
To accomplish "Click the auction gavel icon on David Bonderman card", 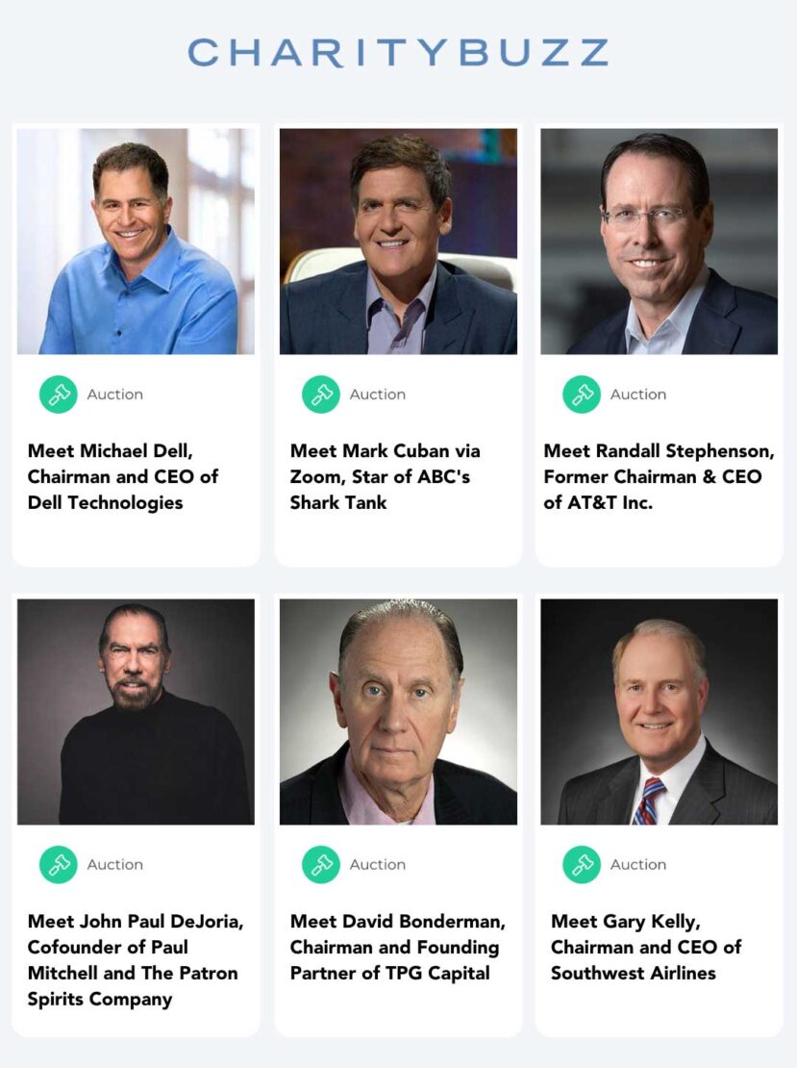I will click(x=321, y=865).
